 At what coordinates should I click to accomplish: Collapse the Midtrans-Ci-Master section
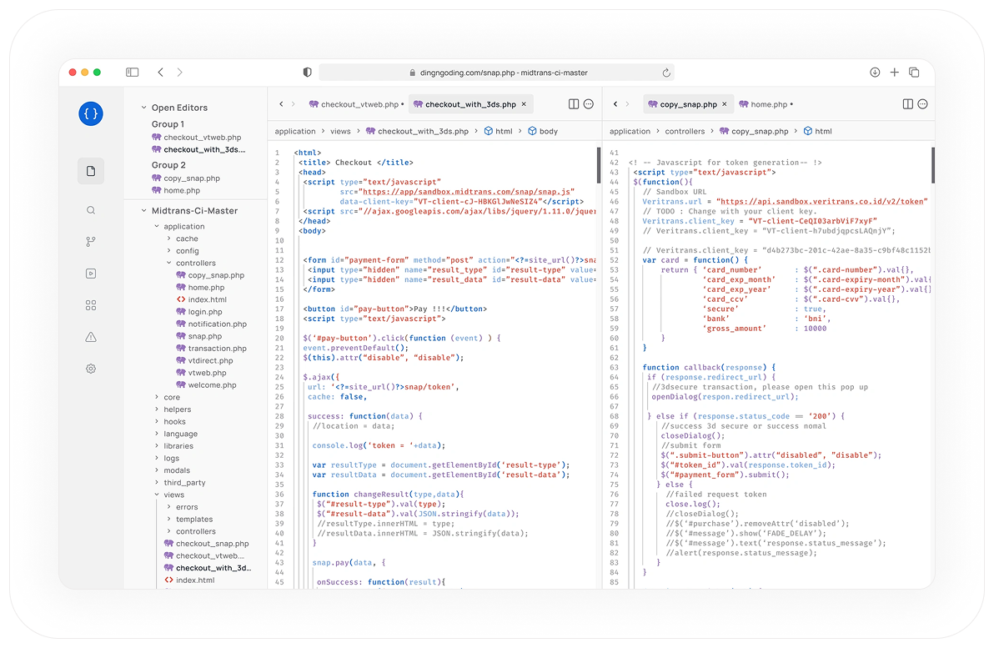pos(144,210)
